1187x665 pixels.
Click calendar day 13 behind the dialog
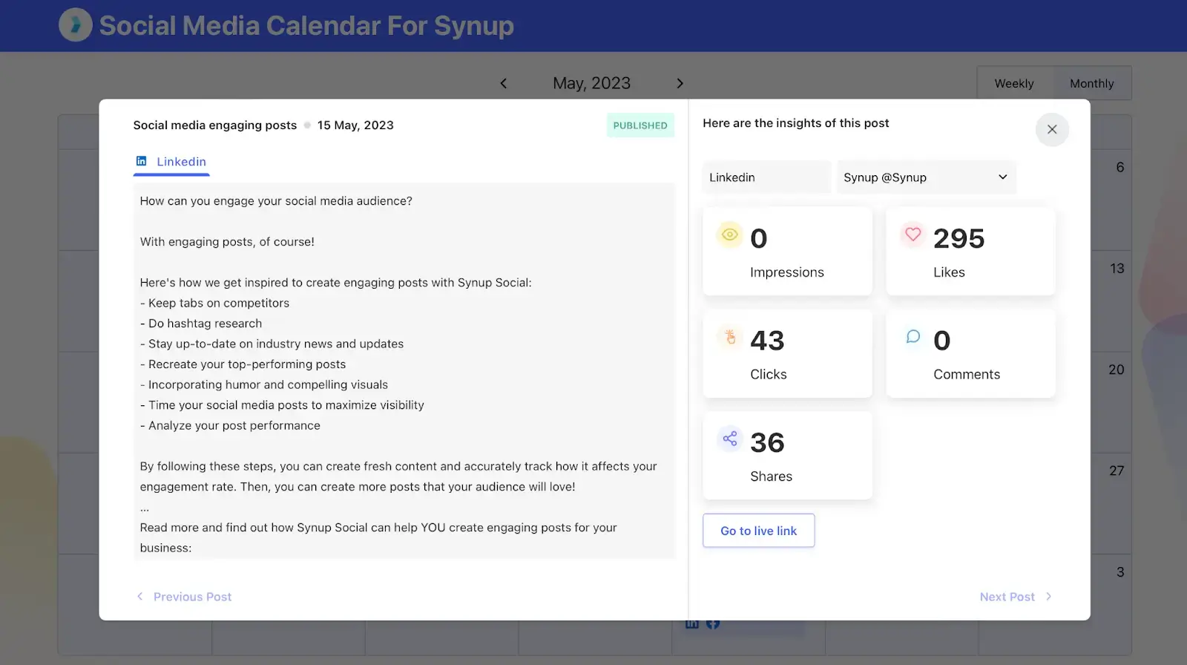click(x=1117, y=269)
